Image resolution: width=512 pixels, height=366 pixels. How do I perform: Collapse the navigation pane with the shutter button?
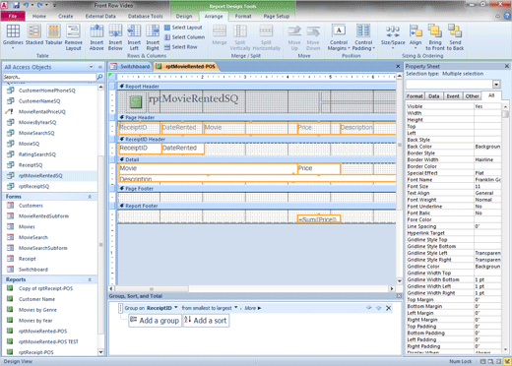[100, 67]
